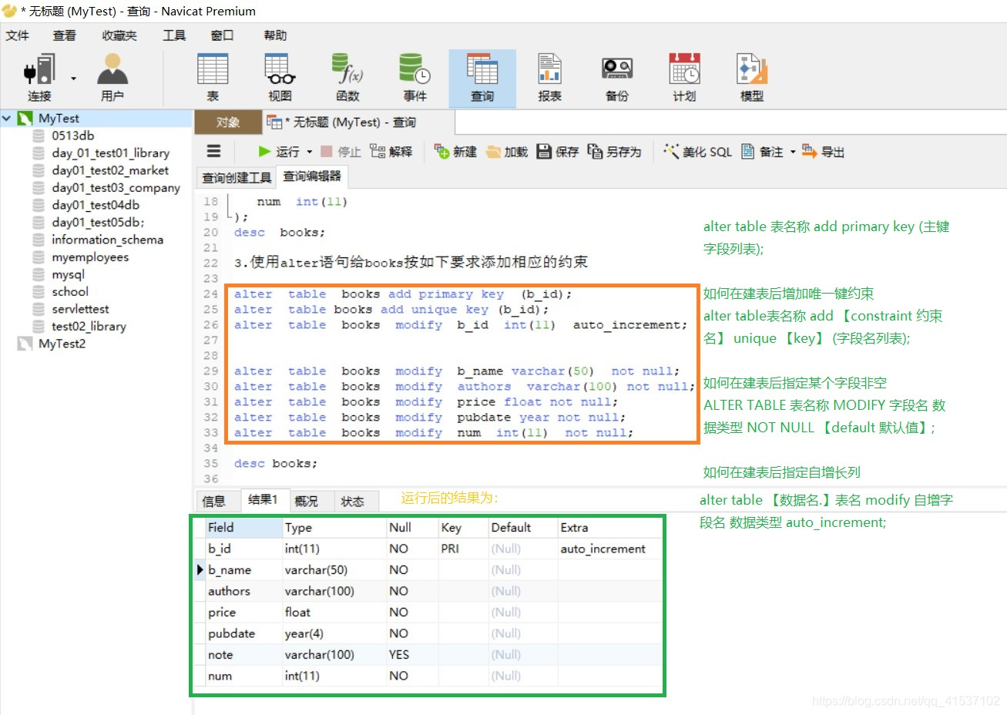Viewport: 1007px width, 715px height.
Task: Select the day01_test04db database
Action: [96, 205]
